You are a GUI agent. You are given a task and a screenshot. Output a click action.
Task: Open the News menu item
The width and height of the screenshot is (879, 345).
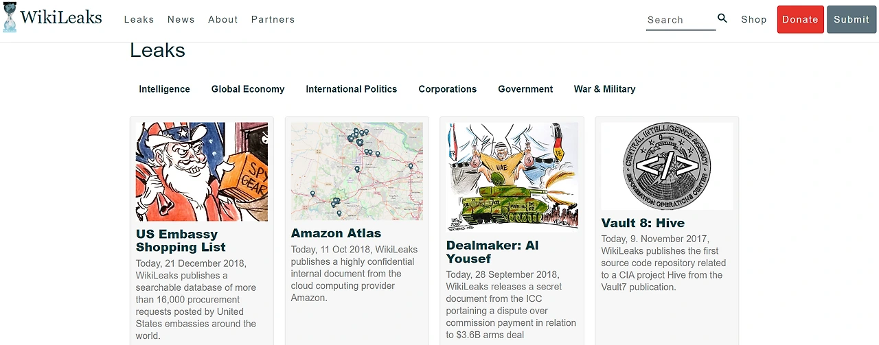[x=181, y=19]
